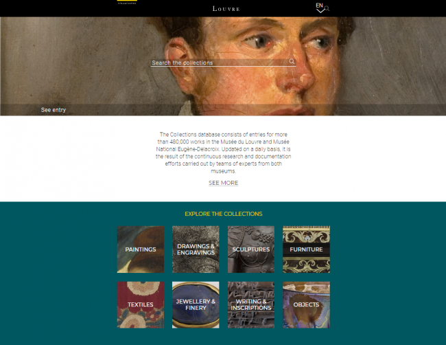Open the Paintings collection tile
Image resolution: width=446 pixels, height=345 pixels.
pos(141,249)
